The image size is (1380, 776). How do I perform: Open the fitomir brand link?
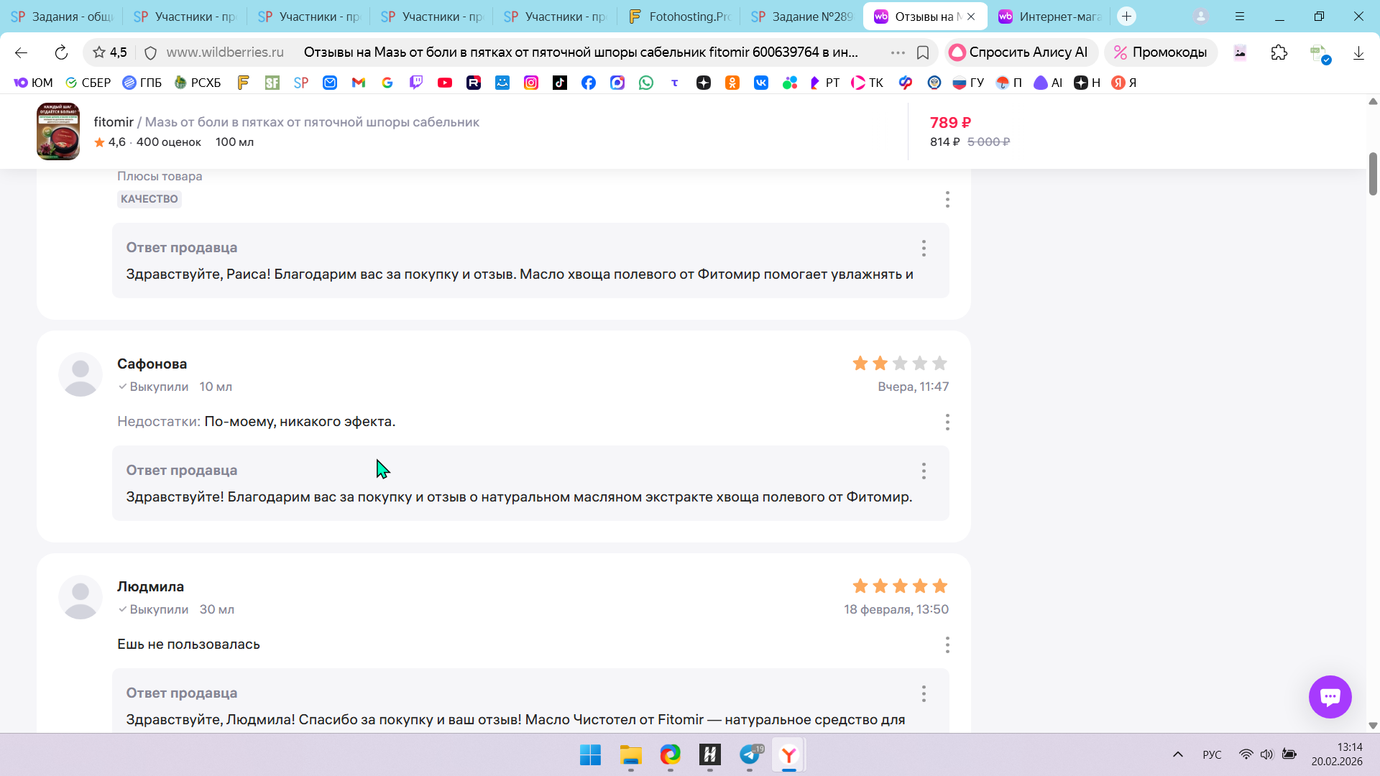(114, 122)
